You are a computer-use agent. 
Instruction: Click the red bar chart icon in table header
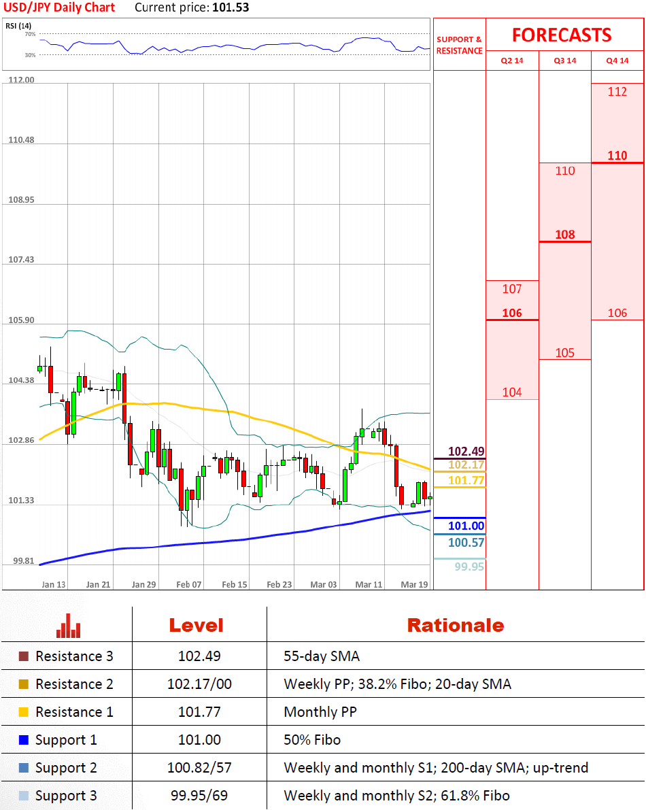point(68,626)
